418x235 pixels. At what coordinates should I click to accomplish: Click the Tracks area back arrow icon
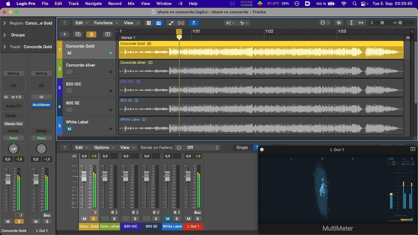point(65,23)
